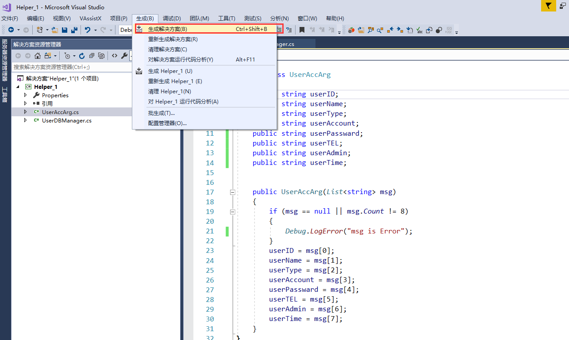Click Collapse All icon in Solution Explorer
Viewport: 569px width, 340px height.
(92, 56)
